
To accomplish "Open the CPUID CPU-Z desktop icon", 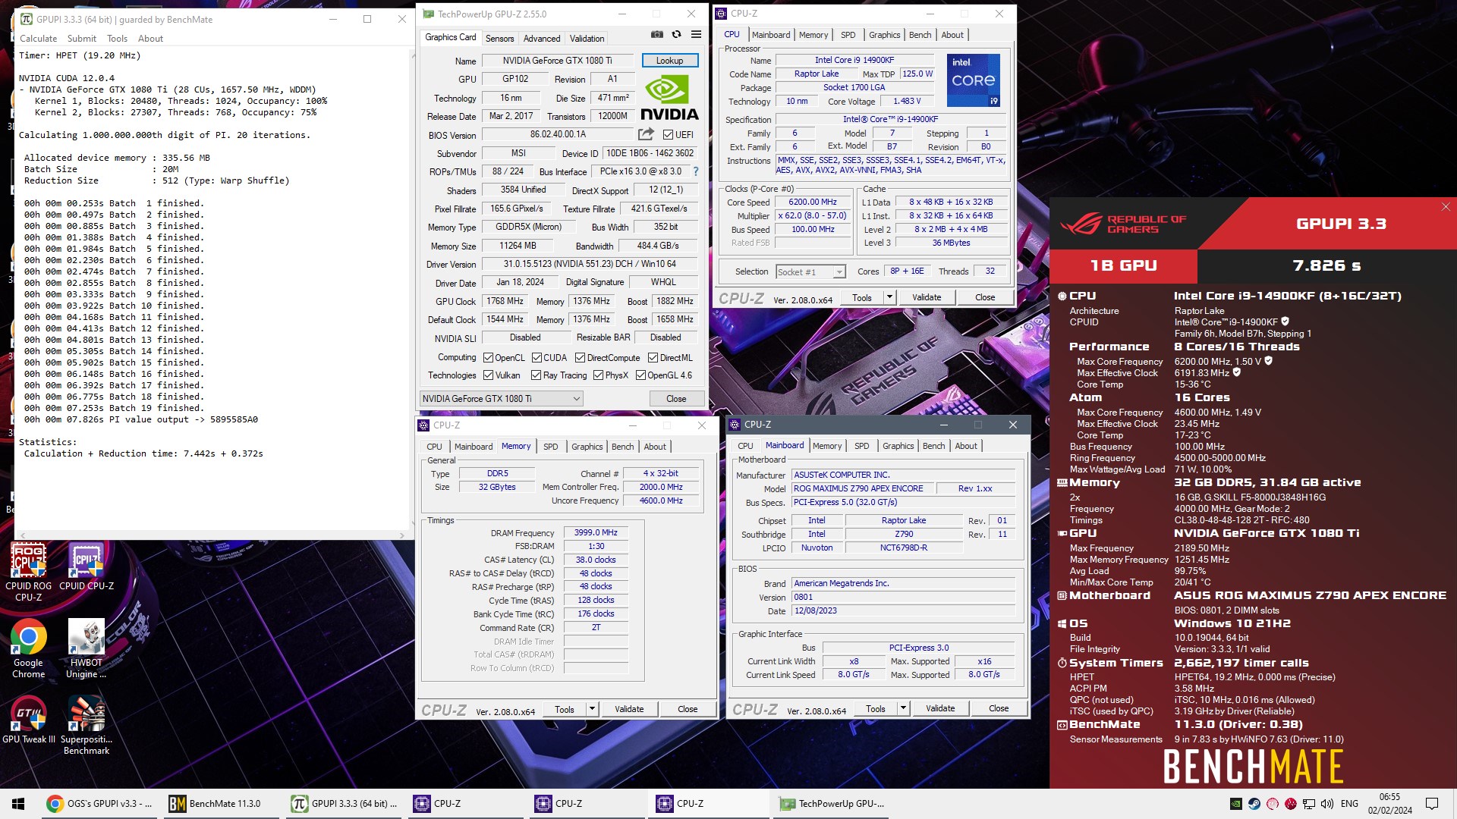I will (x=87, y=567).
